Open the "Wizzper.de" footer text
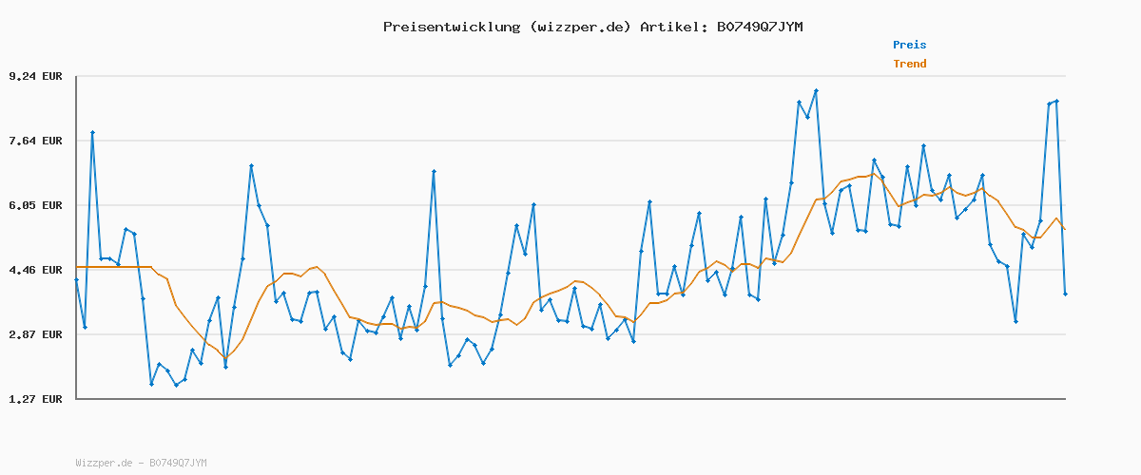The height and width of the screenshot is (475, 1141). pyautogui.click(x=105, y=463)
